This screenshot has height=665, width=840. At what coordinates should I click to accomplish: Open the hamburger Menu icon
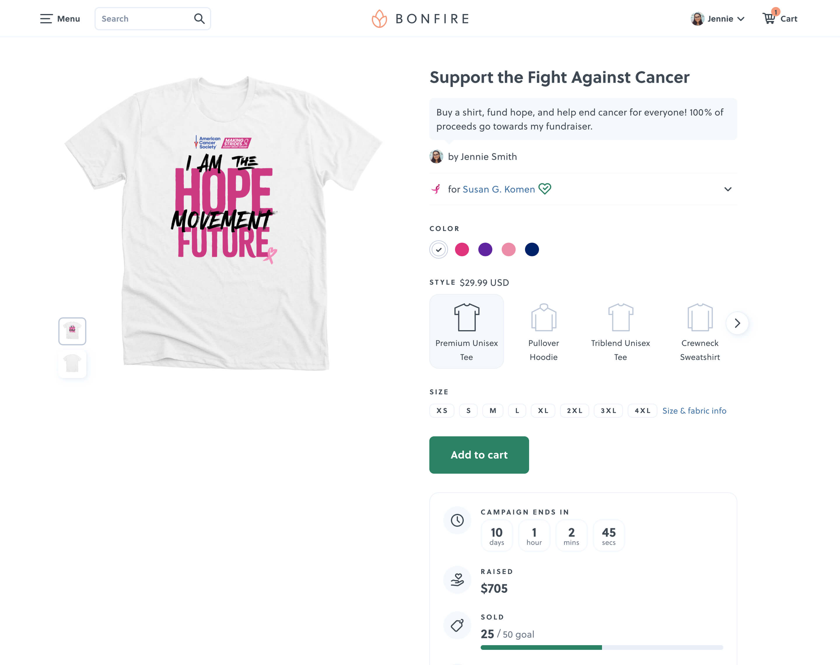[46, 18]
